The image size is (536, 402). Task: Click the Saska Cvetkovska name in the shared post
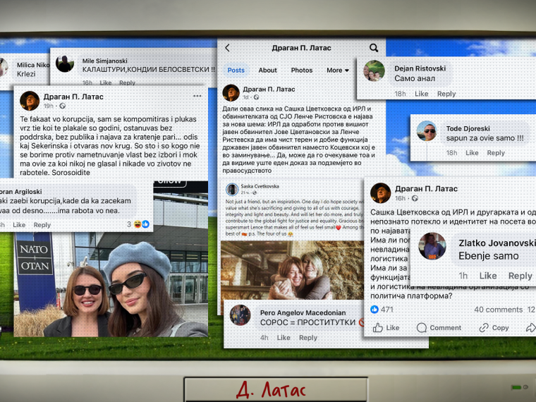tap(260, 186)
